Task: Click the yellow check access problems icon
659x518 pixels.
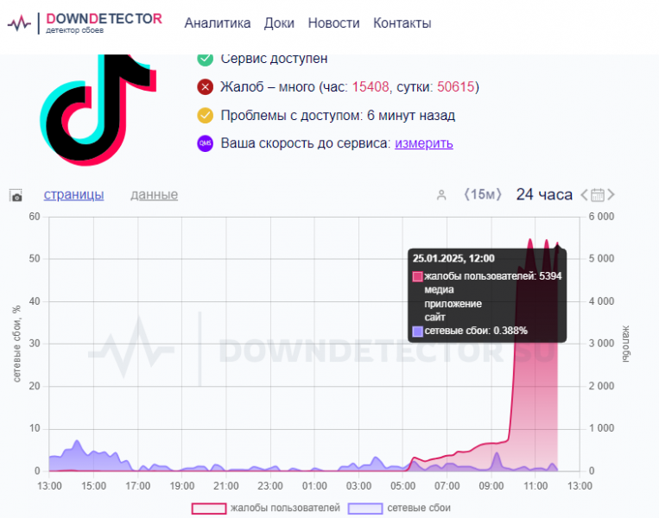Action: 205,115
